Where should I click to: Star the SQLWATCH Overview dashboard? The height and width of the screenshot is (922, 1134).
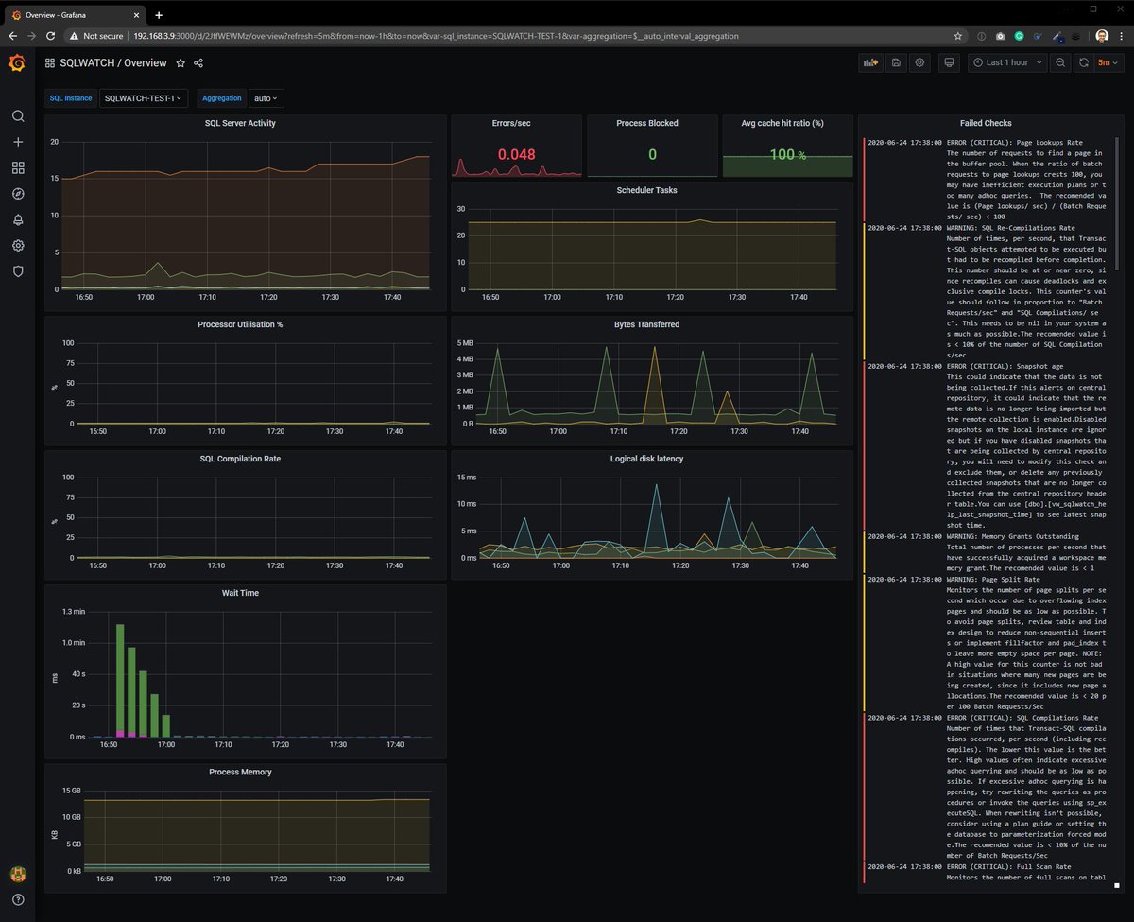point(180,63)
